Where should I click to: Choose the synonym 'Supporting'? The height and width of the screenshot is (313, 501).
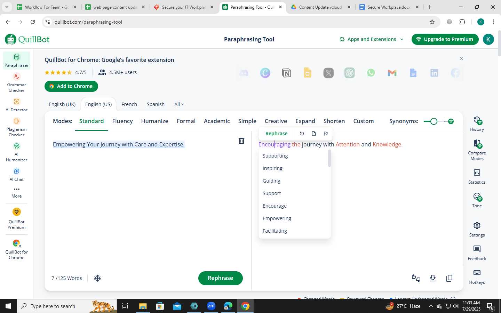click(x=275, y=156)
